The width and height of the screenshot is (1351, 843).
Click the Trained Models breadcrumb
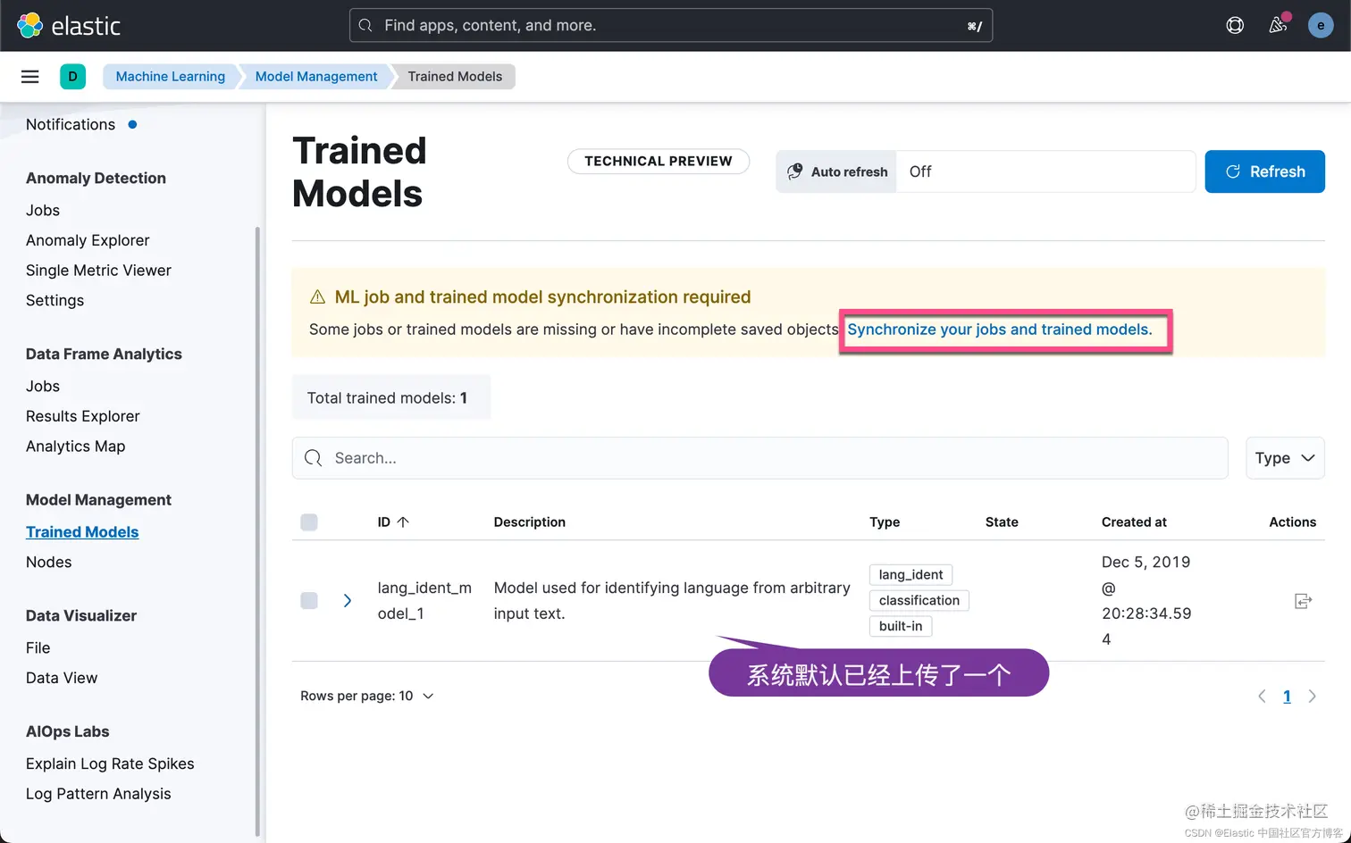tap(455, 77)
